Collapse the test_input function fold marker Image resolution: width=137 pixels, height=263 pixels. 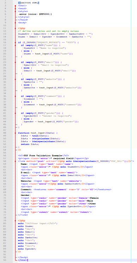click(x=15, y=133)
